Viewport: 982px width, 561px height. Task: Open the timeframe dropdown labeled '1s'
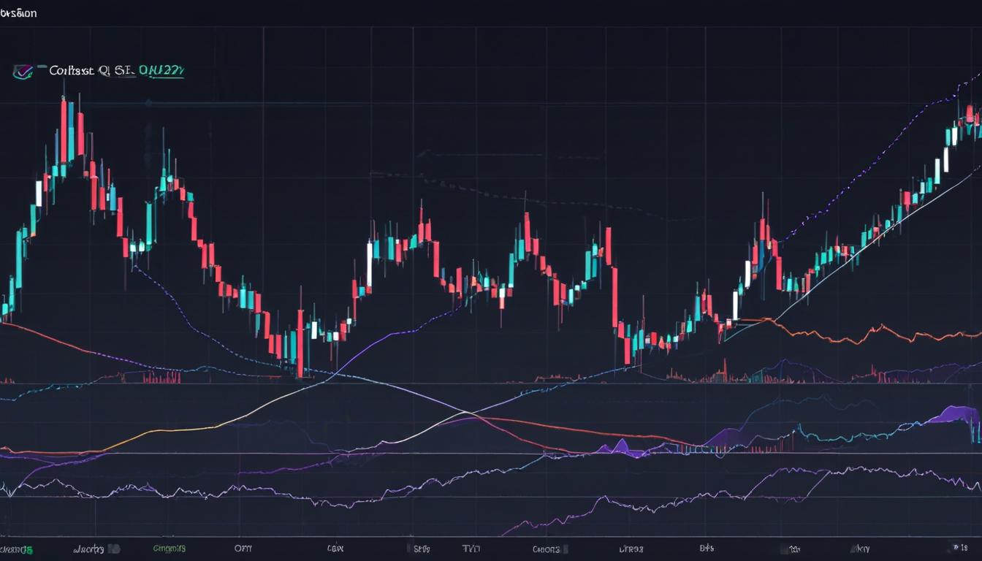point(964,548)
